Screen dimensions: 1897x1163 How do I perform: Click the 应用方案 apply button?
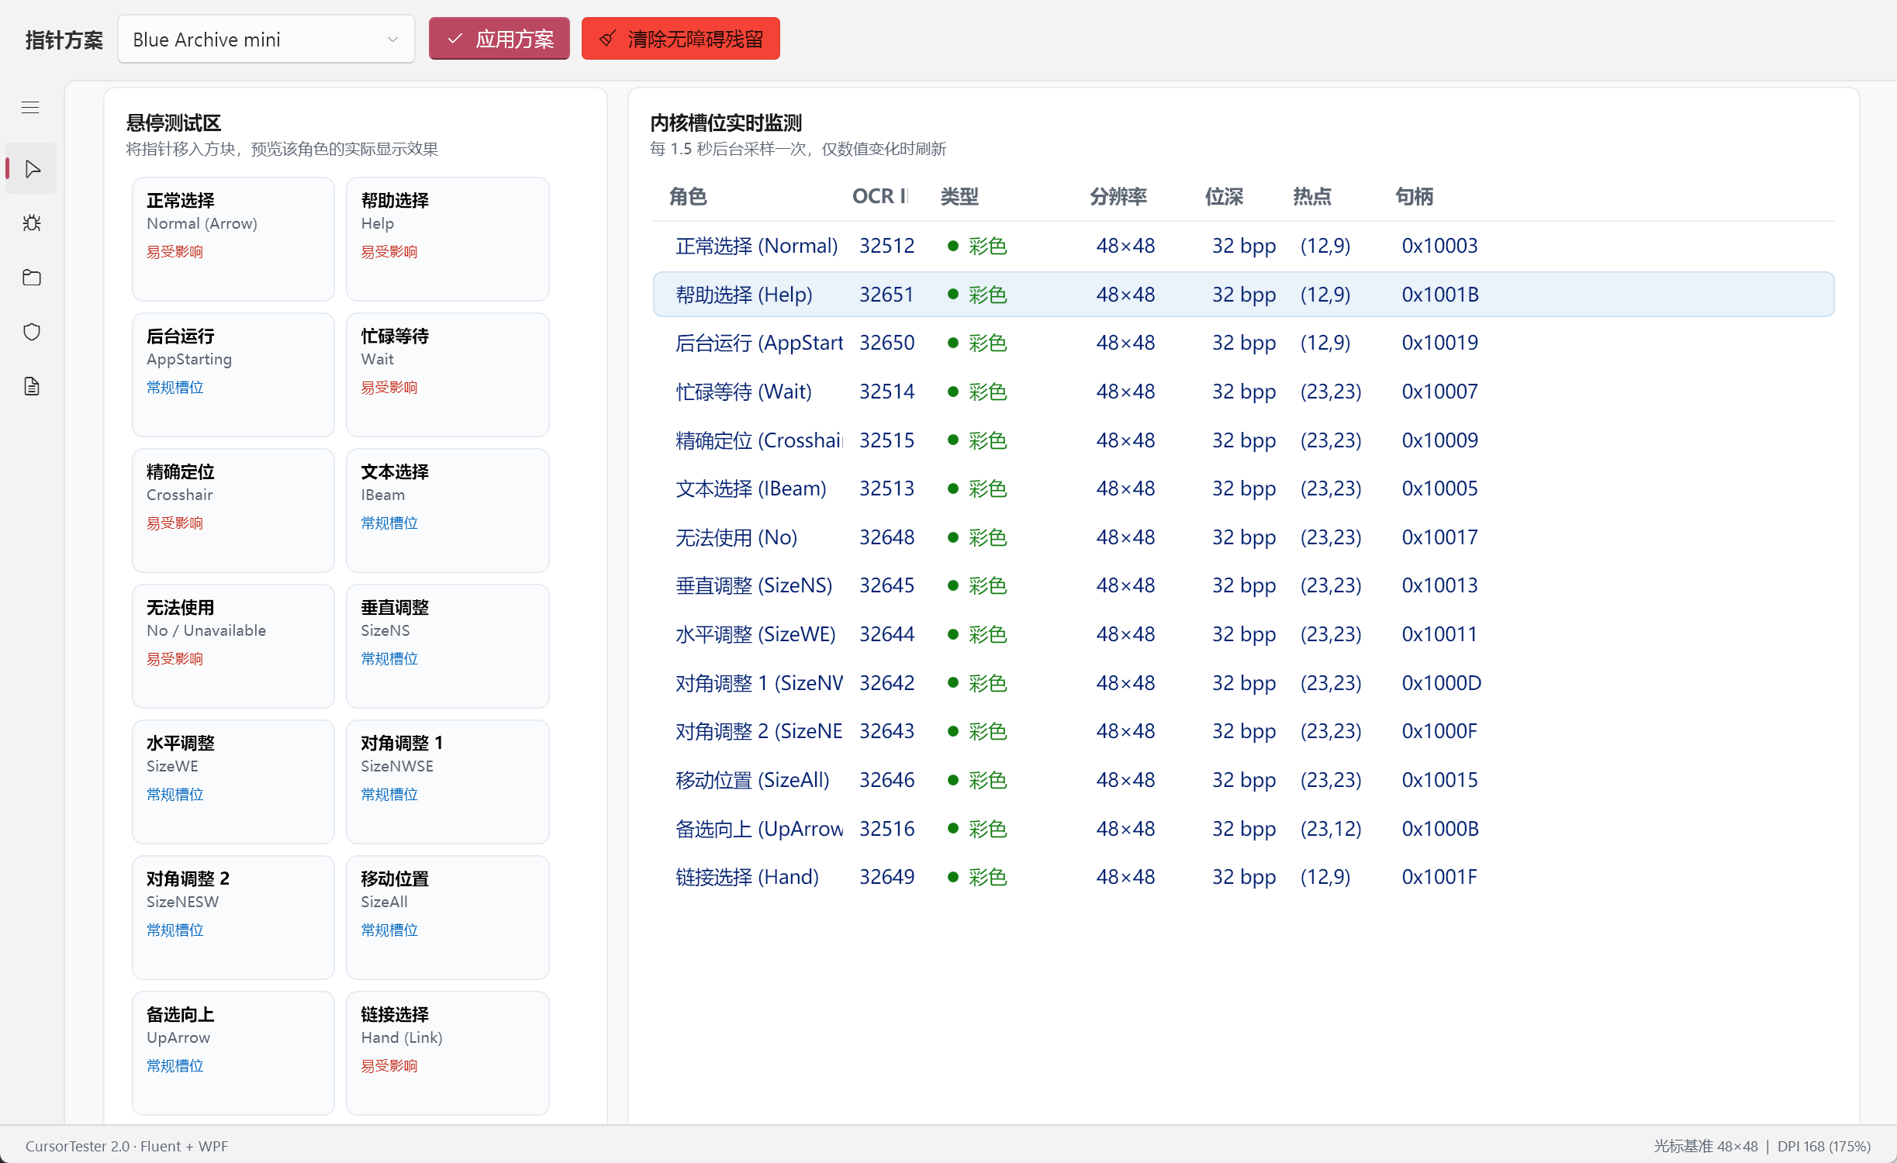pyautogui.click(x=499, y=39)
